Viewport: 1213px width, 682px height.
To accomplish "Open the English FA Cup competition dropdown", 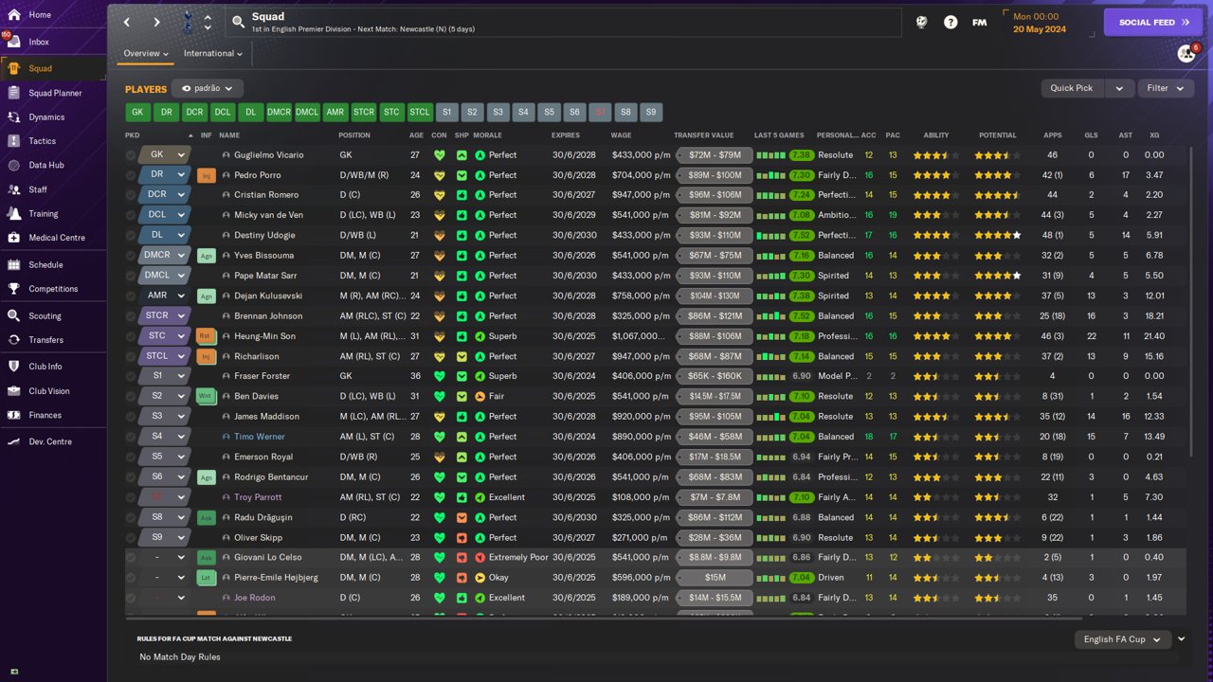I will click(x=1123, y=639).
